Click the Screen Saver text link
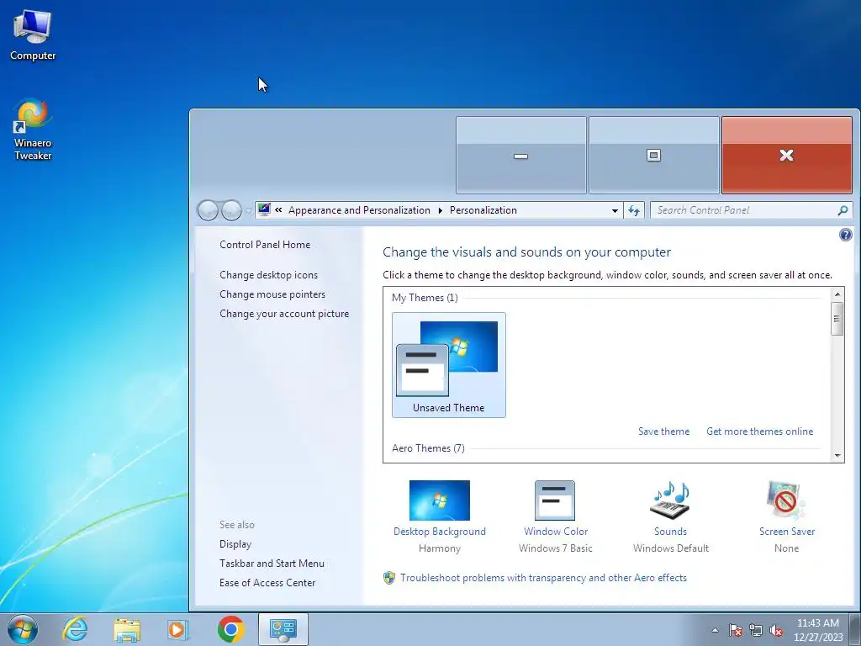 [x=787, y=532]
